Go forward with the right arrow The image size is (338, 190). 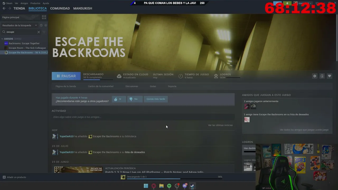click(x=10, y=8)
